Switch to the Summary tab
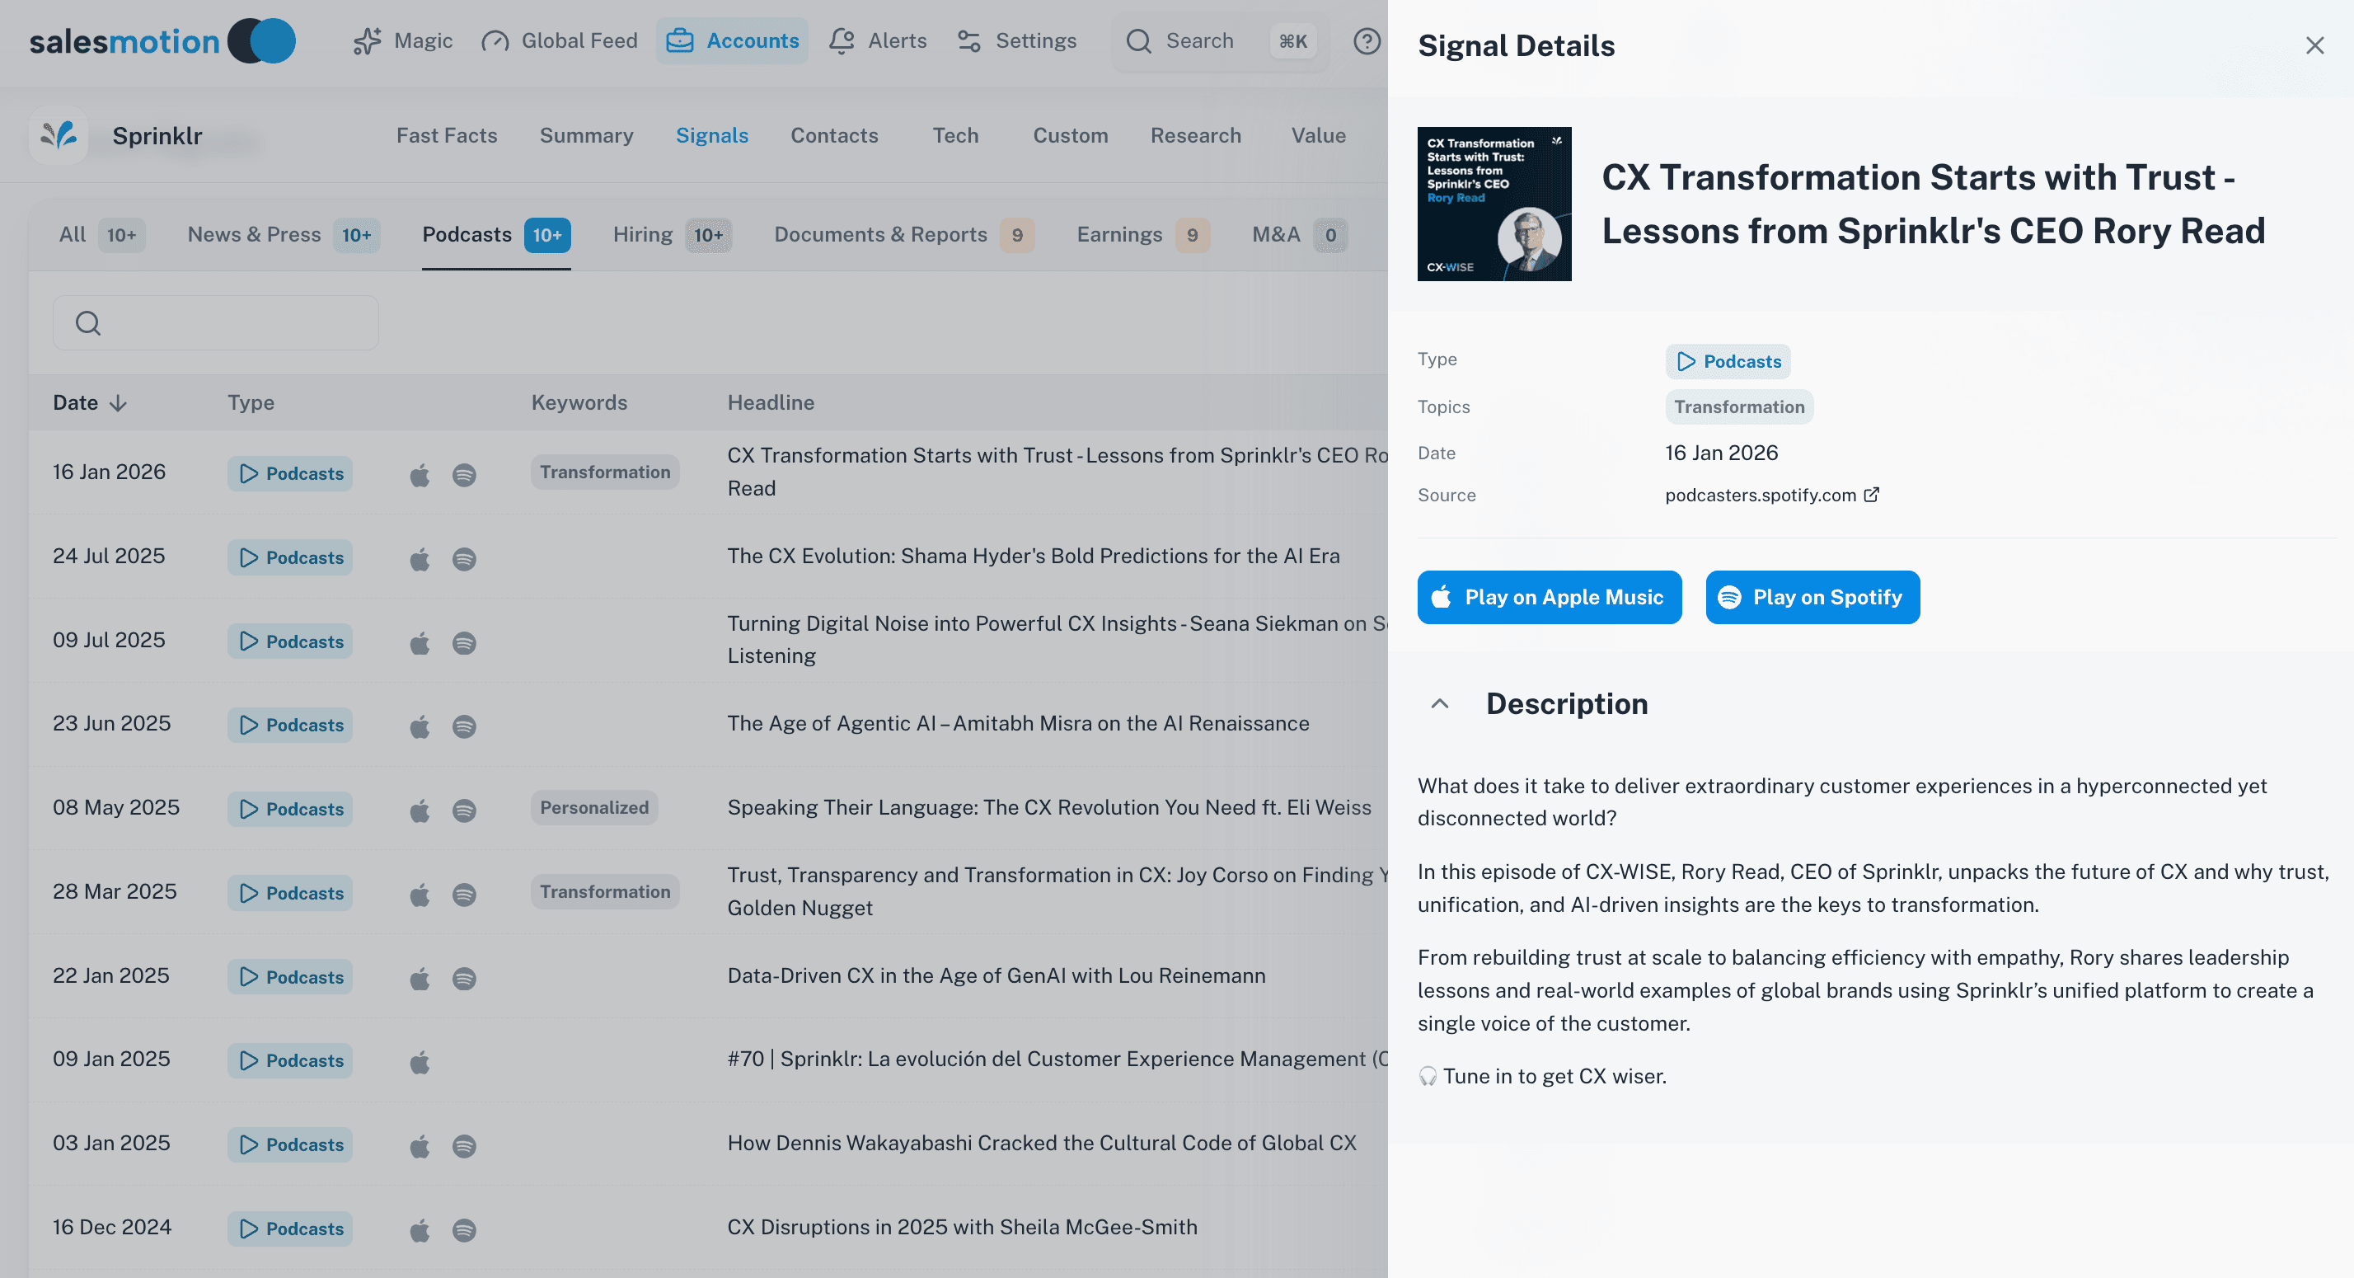This screenshot has width=2354, height=1278. point(586,135)
